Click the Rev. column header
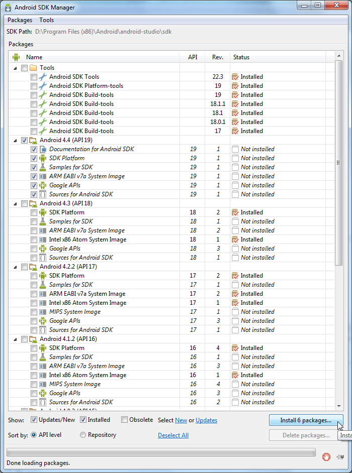This screenshot has height=473, width=352. click(218, 57)
